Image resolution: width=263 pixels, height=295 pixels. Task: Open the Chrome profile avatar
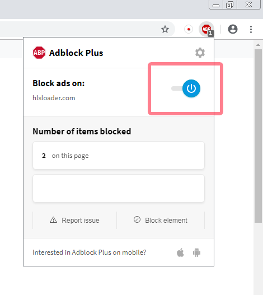(x=233, y=29)
